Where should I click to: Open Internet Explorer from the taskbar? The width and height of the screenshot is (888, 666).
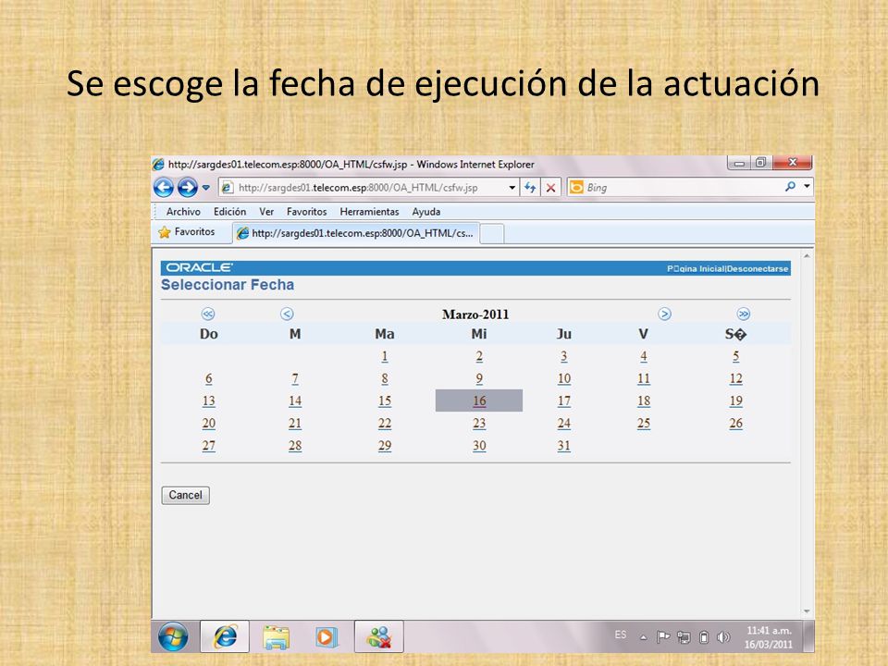[x=225, y=636]
